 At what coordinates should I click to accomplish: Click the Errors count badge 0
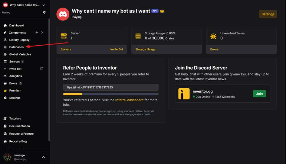pyautogui.click(x=21, y=83)
